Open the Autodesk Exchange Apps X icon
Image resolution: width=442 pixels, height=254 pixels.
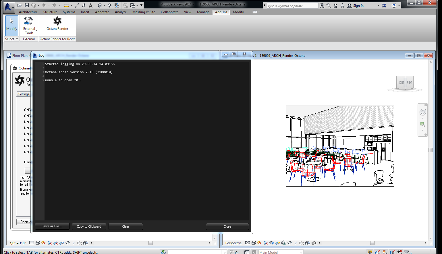point(384,5)
